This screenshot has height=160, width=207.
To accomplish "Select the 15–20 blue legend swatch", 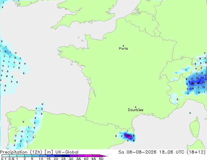I will pos(51,156).
